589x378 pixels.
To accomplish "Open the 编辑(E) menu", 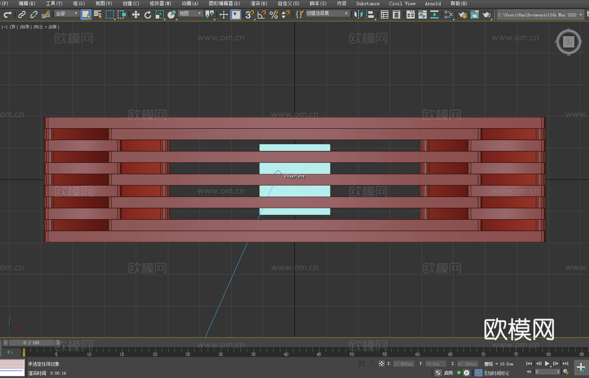I will (x=27, y=3).
